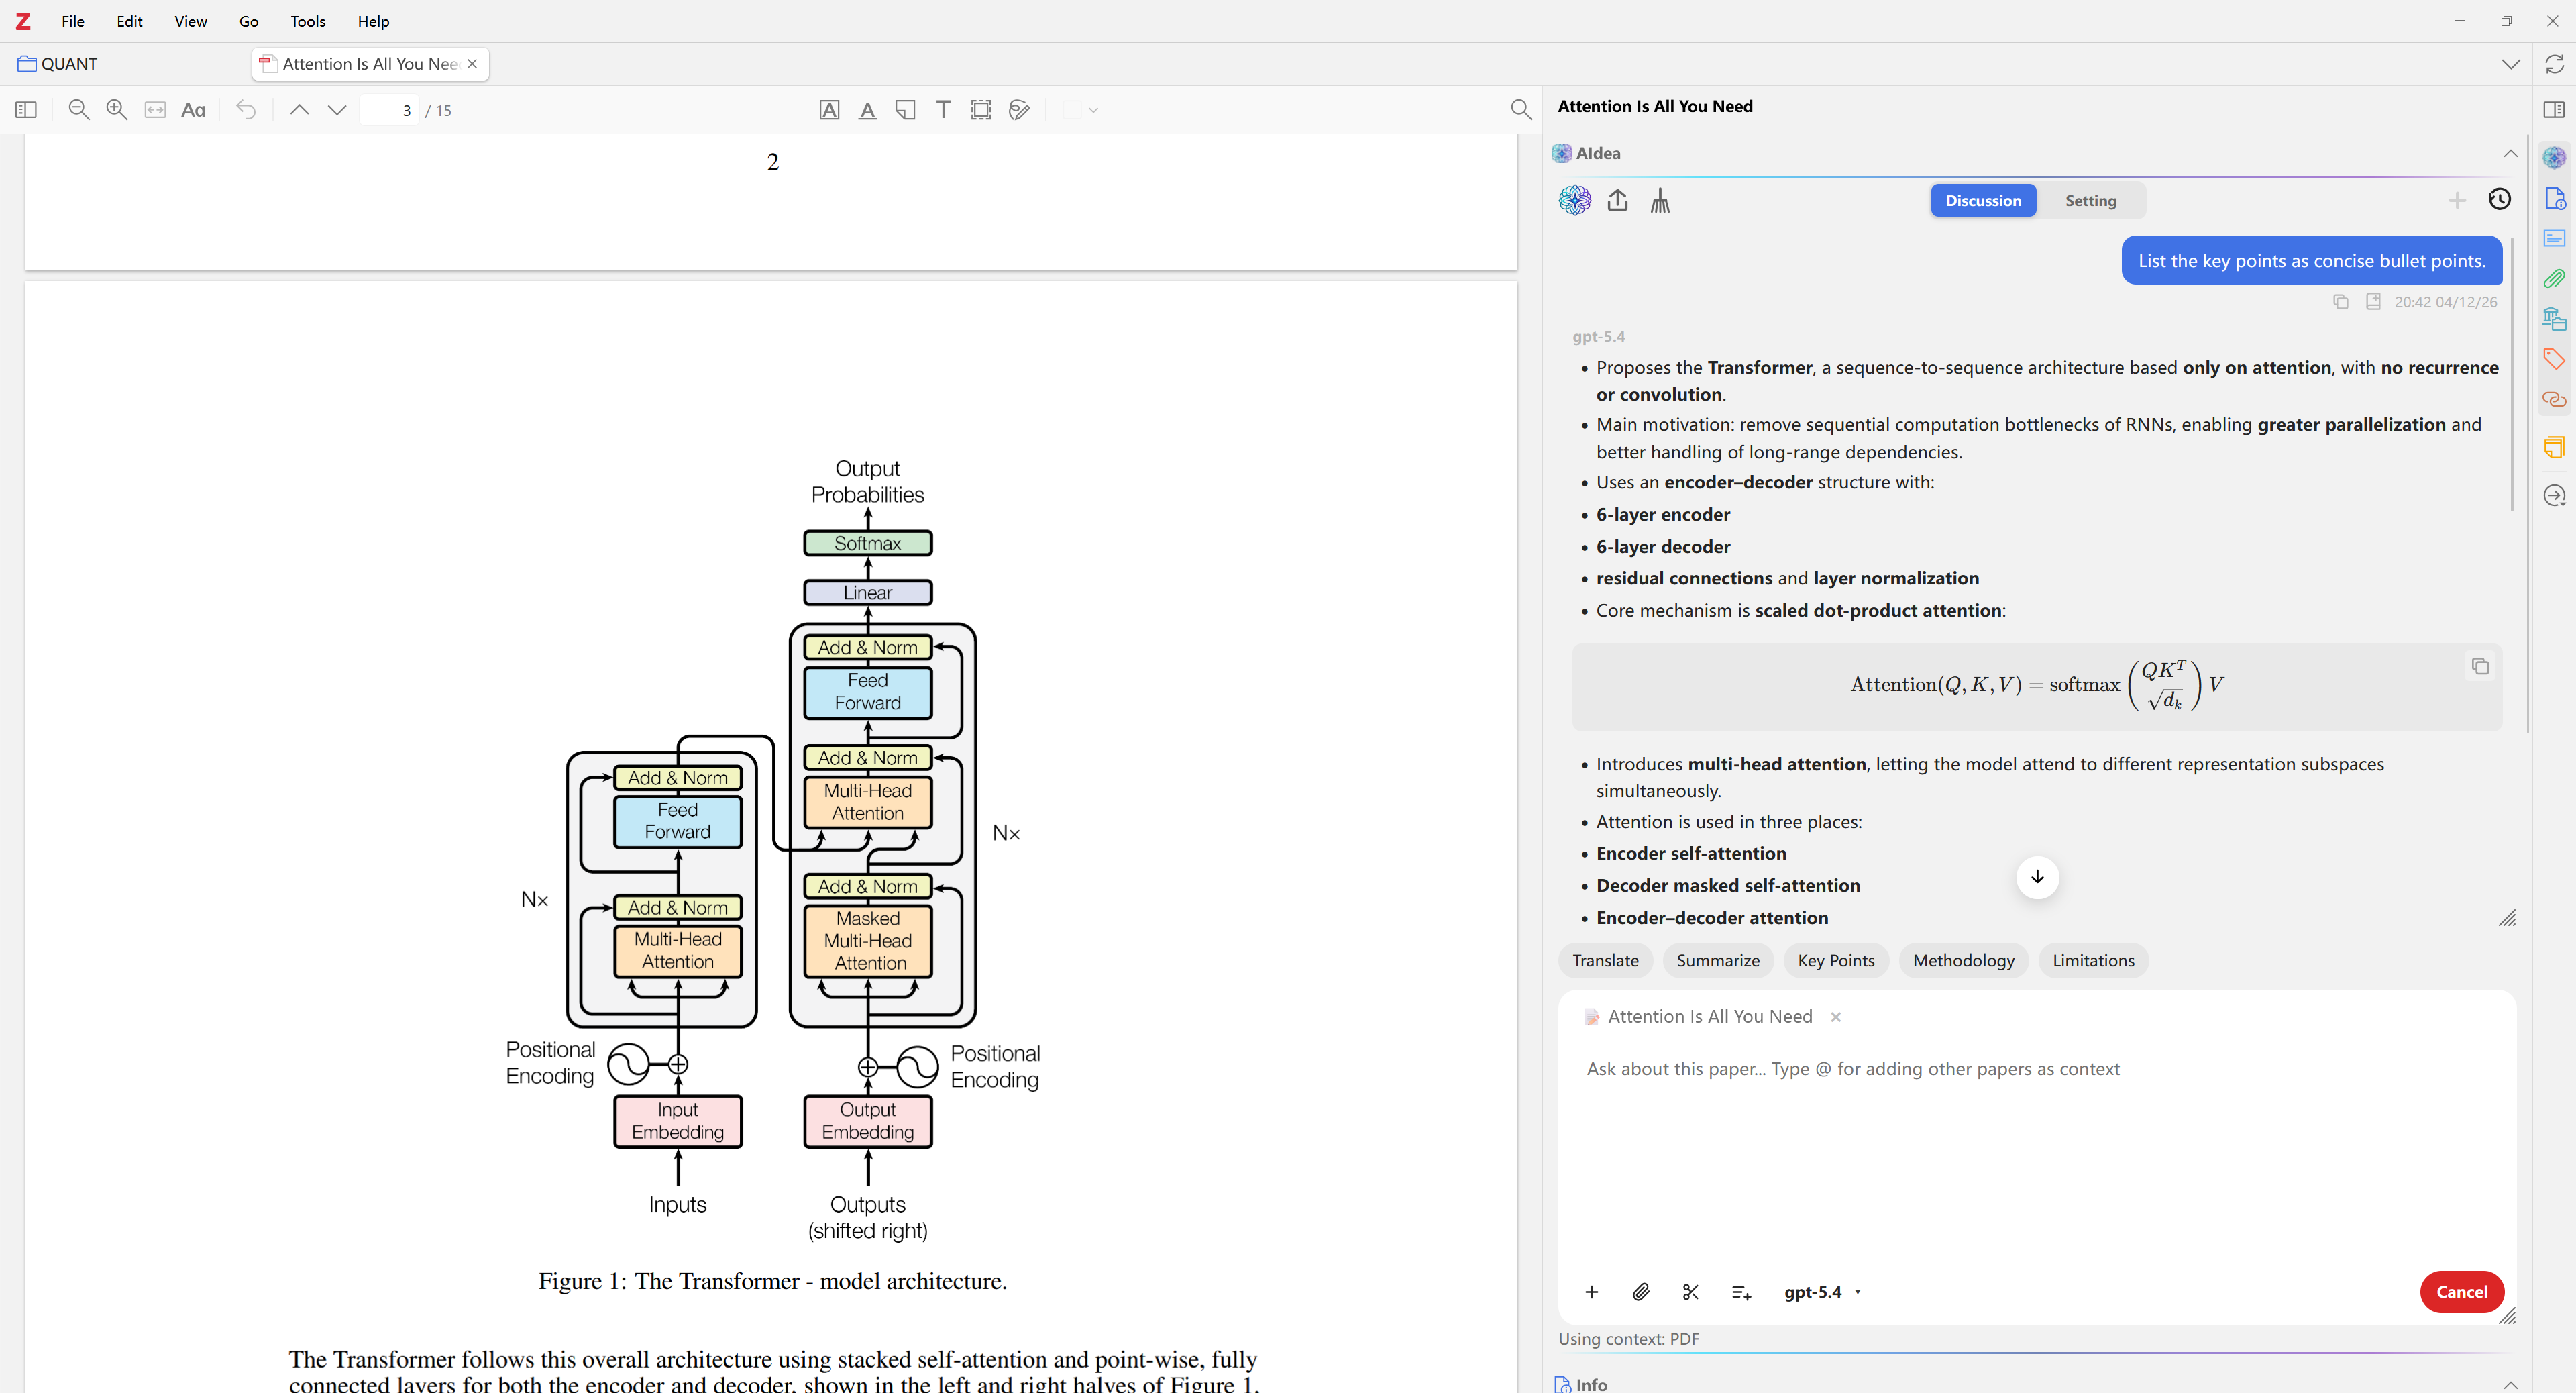The height and width of the screenshot is (1393, 2576).
Task: Zoom out of the PDF
Action: tap(79, 110)
